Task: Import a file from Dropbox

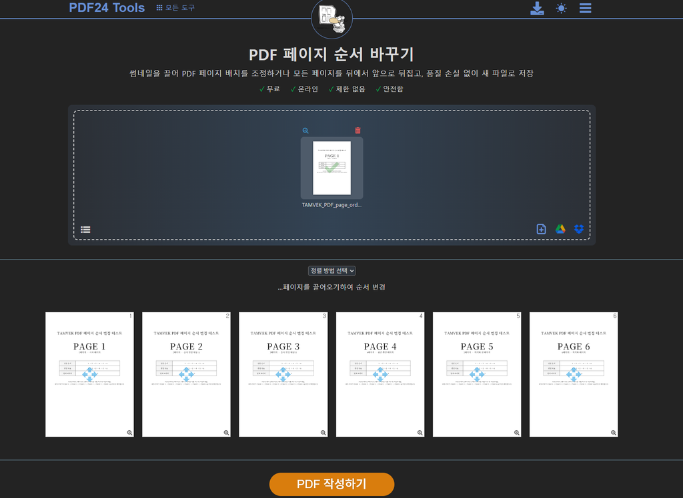Action: [x=579, y=229]
